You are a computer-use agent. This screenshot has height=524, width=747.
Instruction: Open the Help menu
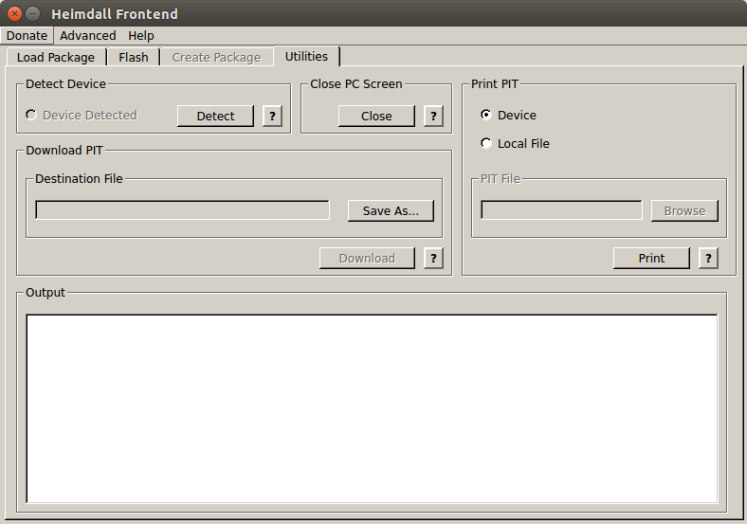coord(141,36)
